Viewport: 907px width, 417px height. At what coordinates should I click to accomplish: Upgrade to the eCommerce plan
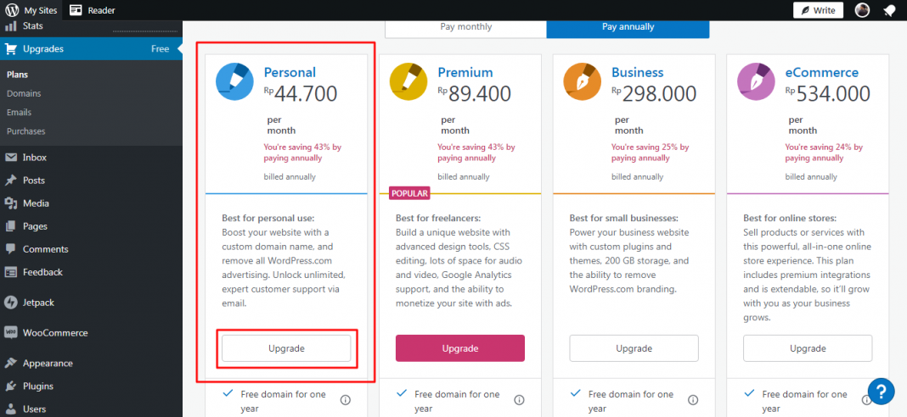pos(808,348)
